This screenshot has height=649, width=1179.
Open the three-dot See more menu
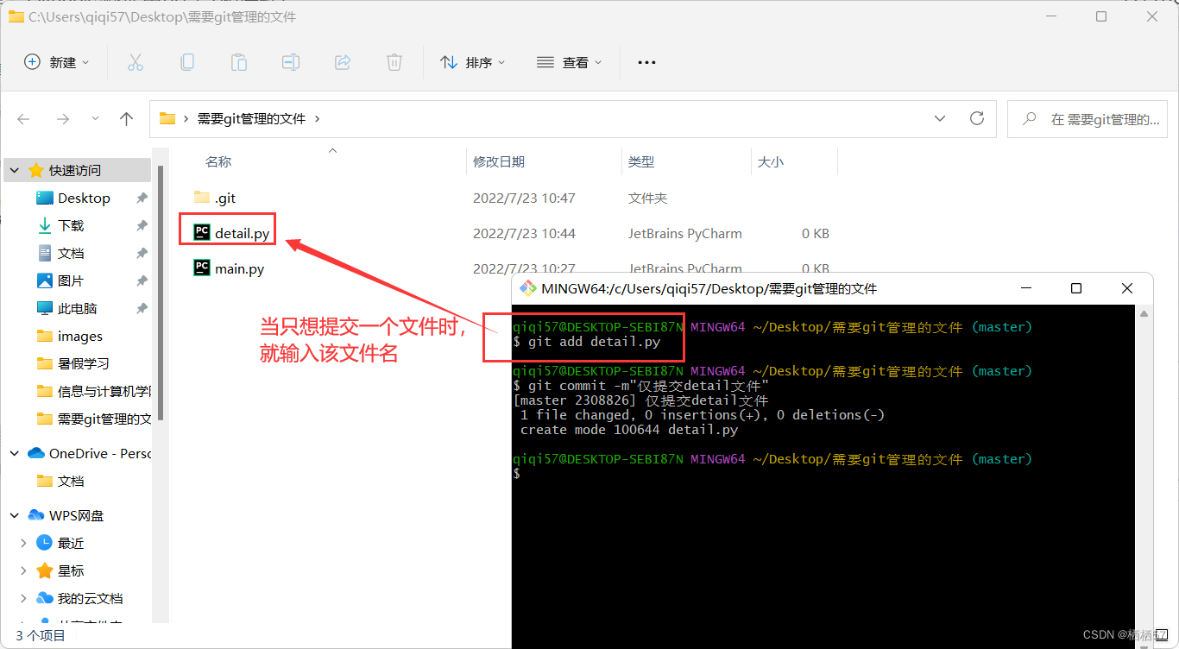pyautogui.click(x=646, y=62)
